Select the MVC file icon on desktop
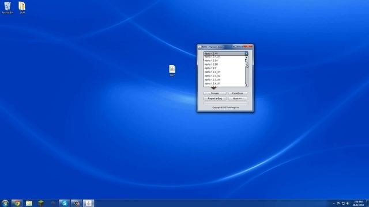Screen dimensions: 369x207 coord(172,70)
